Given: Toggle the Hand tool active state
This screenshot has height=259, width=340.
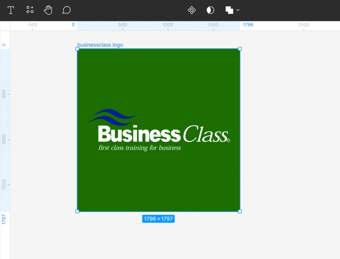Looking at the screenshot, I should tap(48, 10).
